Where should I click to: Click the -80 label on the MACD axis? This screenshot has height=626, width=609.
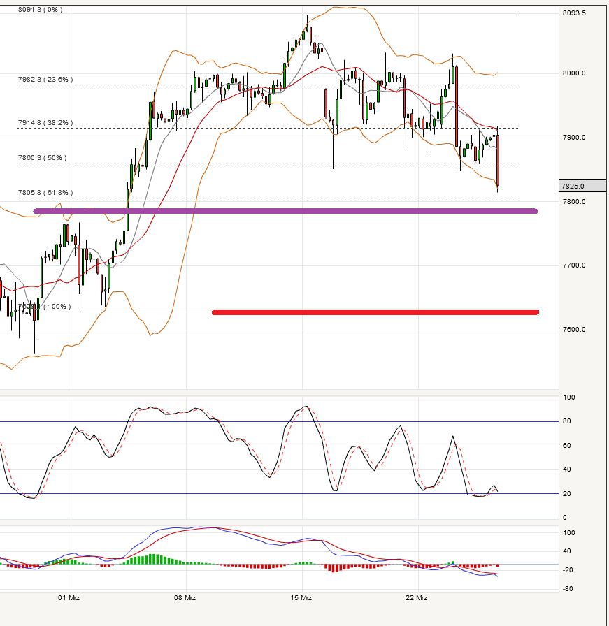(569, 589)
